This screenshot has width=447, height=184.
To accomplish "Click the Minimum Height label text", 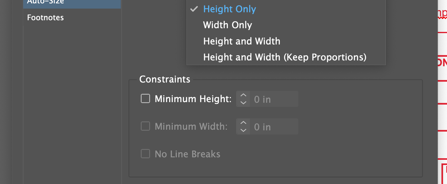I will coord(193,99).
